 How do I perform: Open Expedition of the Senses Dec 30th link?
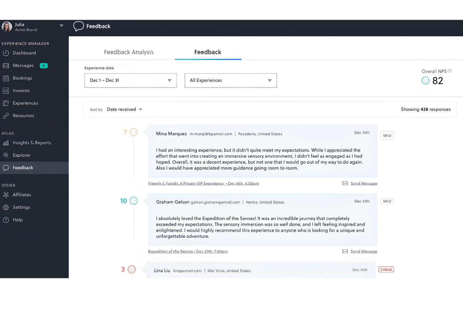[188, 251]
